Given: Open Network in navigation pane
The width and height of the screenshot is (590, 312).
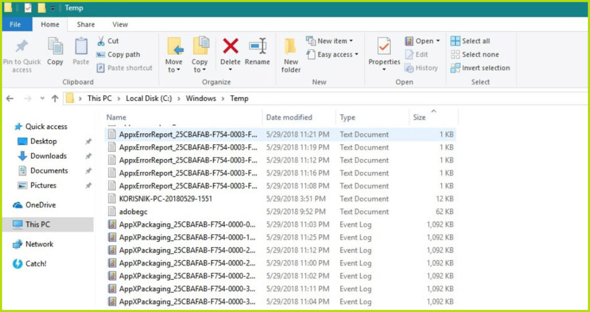Looking at the screenshot, I should coord(33,244).
